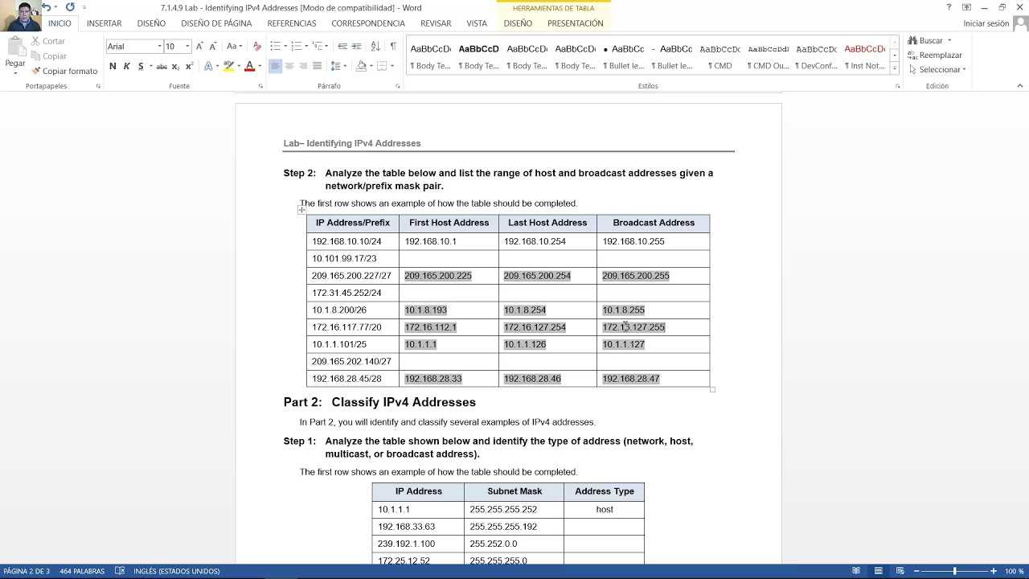The image size is (1029, 579).
Task: Click the table move handle
Action: [302, 210]
